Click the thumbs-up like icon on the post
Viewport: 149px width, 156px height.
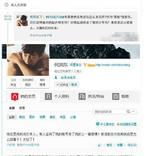[100, 145]
